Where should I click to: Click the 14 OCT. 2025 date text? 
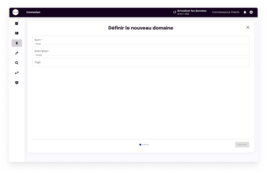coord(183,14)
